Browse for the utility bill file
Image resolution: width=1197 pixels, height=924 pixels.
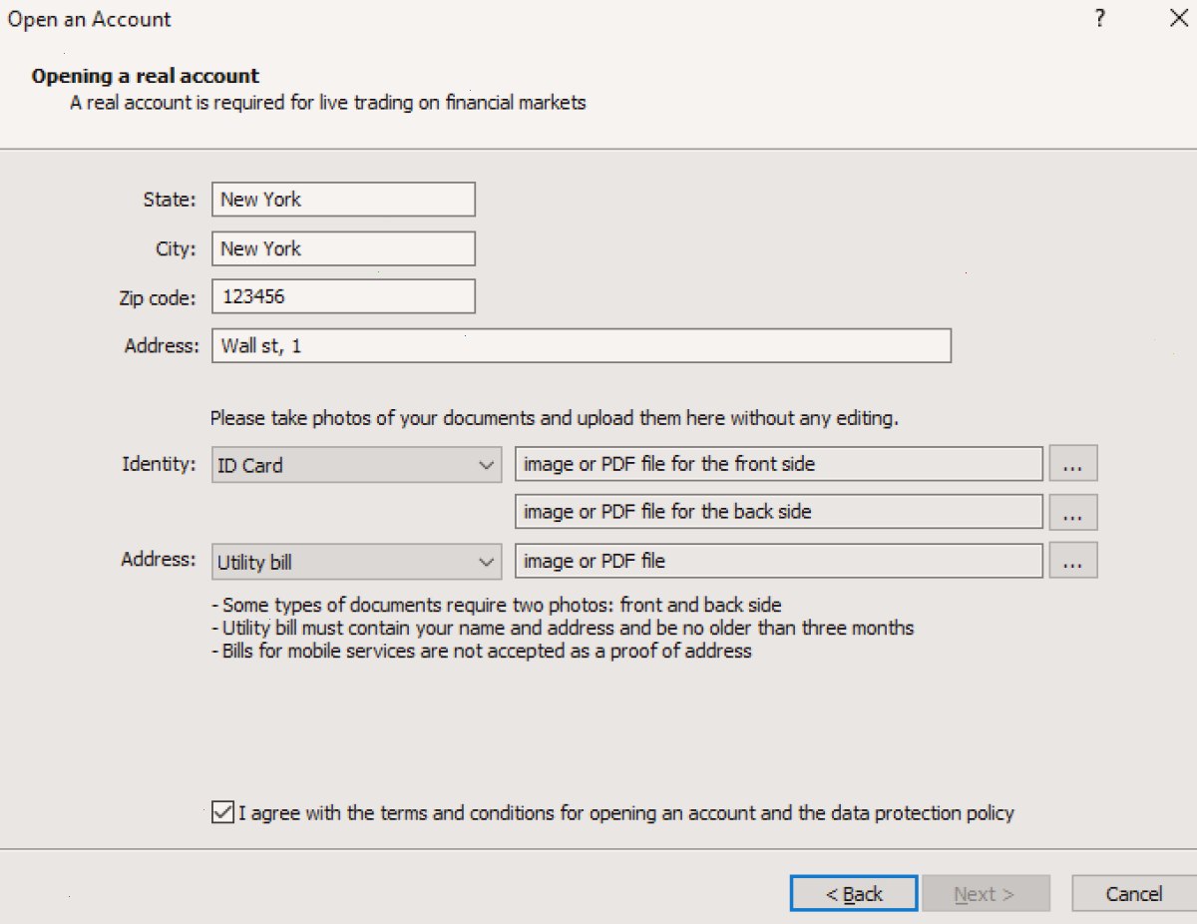(1073, 561)
